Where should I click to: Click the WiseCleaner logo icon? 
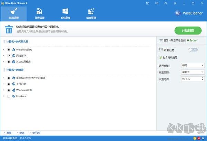click(x=178, y=13)
